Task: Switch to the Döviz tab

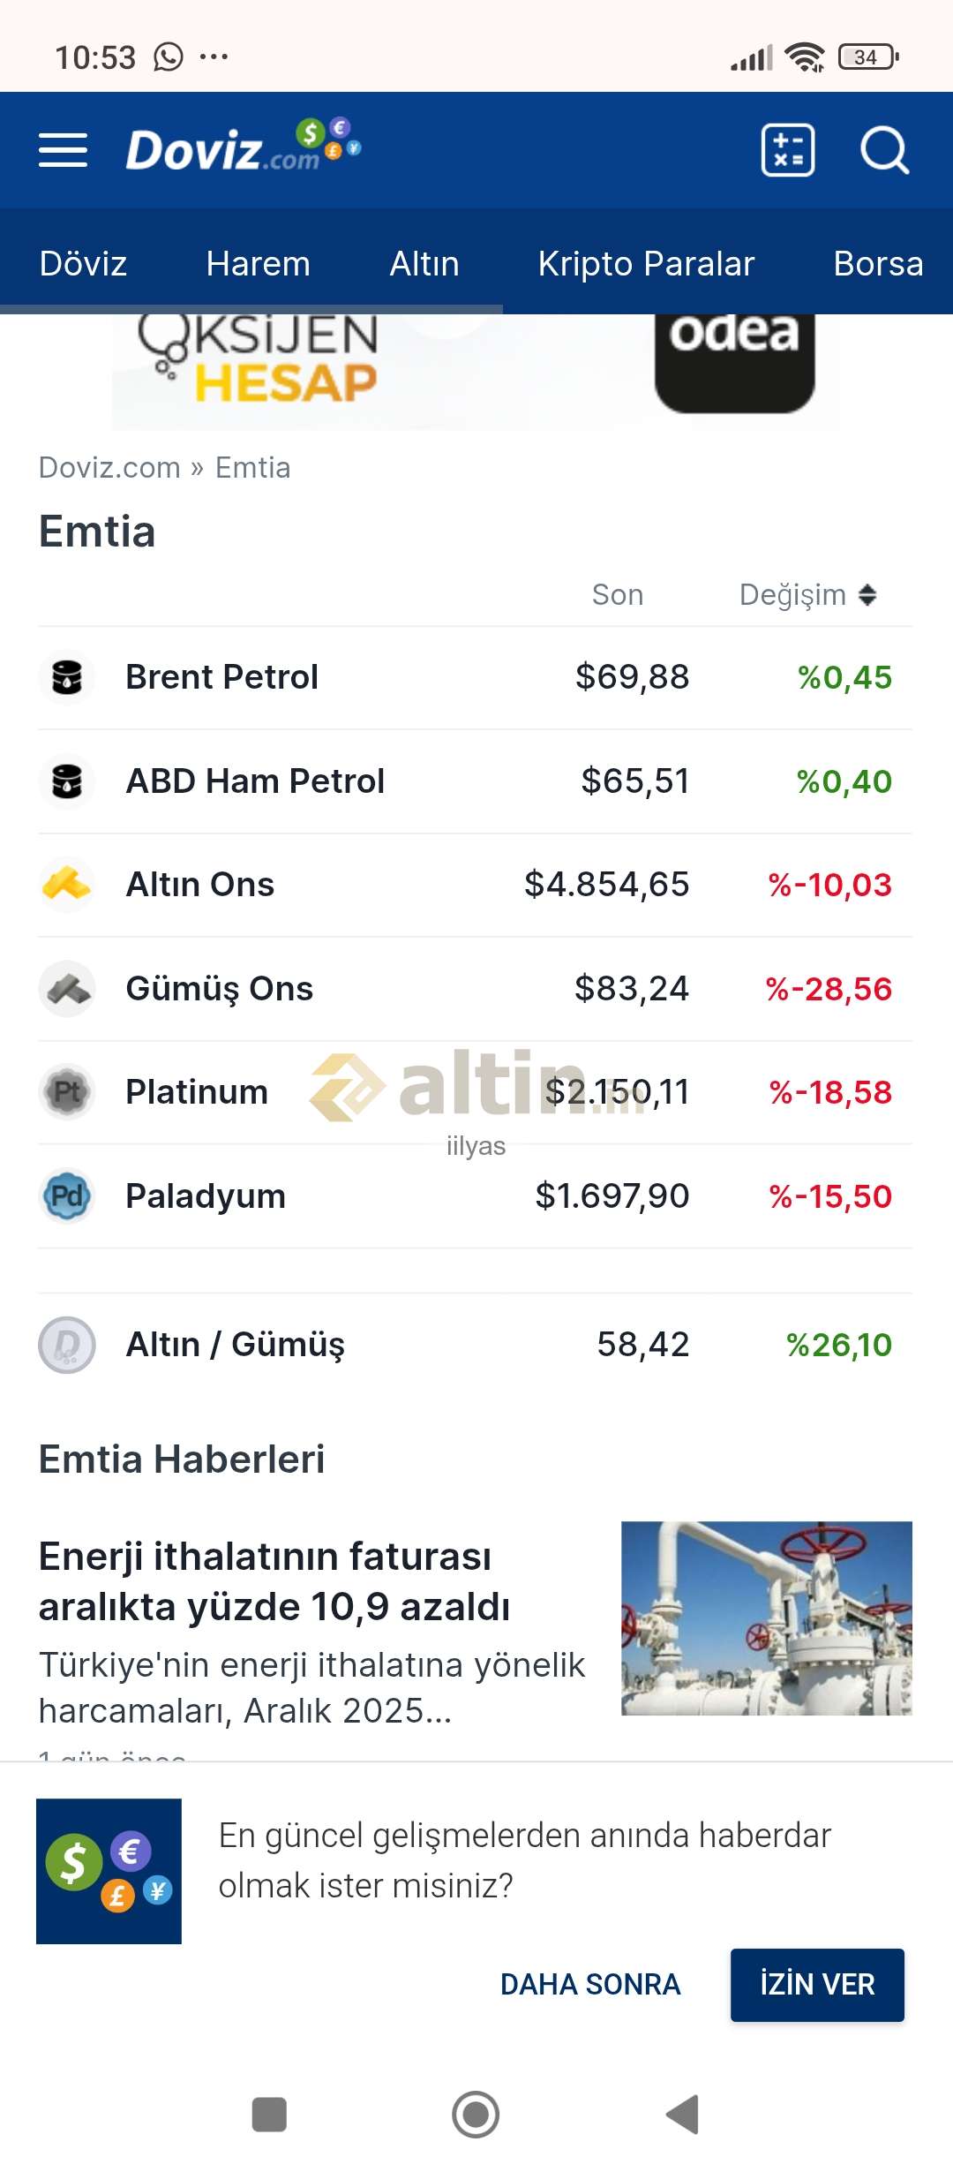Action: 83,263
